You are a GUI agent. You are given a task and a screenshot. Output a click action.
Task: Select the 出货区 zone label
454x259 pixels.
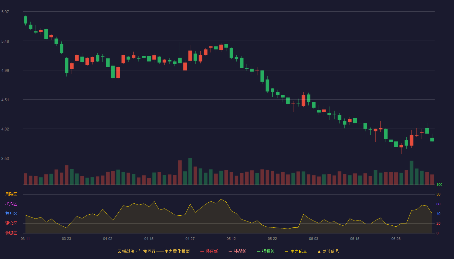[11, 204]
